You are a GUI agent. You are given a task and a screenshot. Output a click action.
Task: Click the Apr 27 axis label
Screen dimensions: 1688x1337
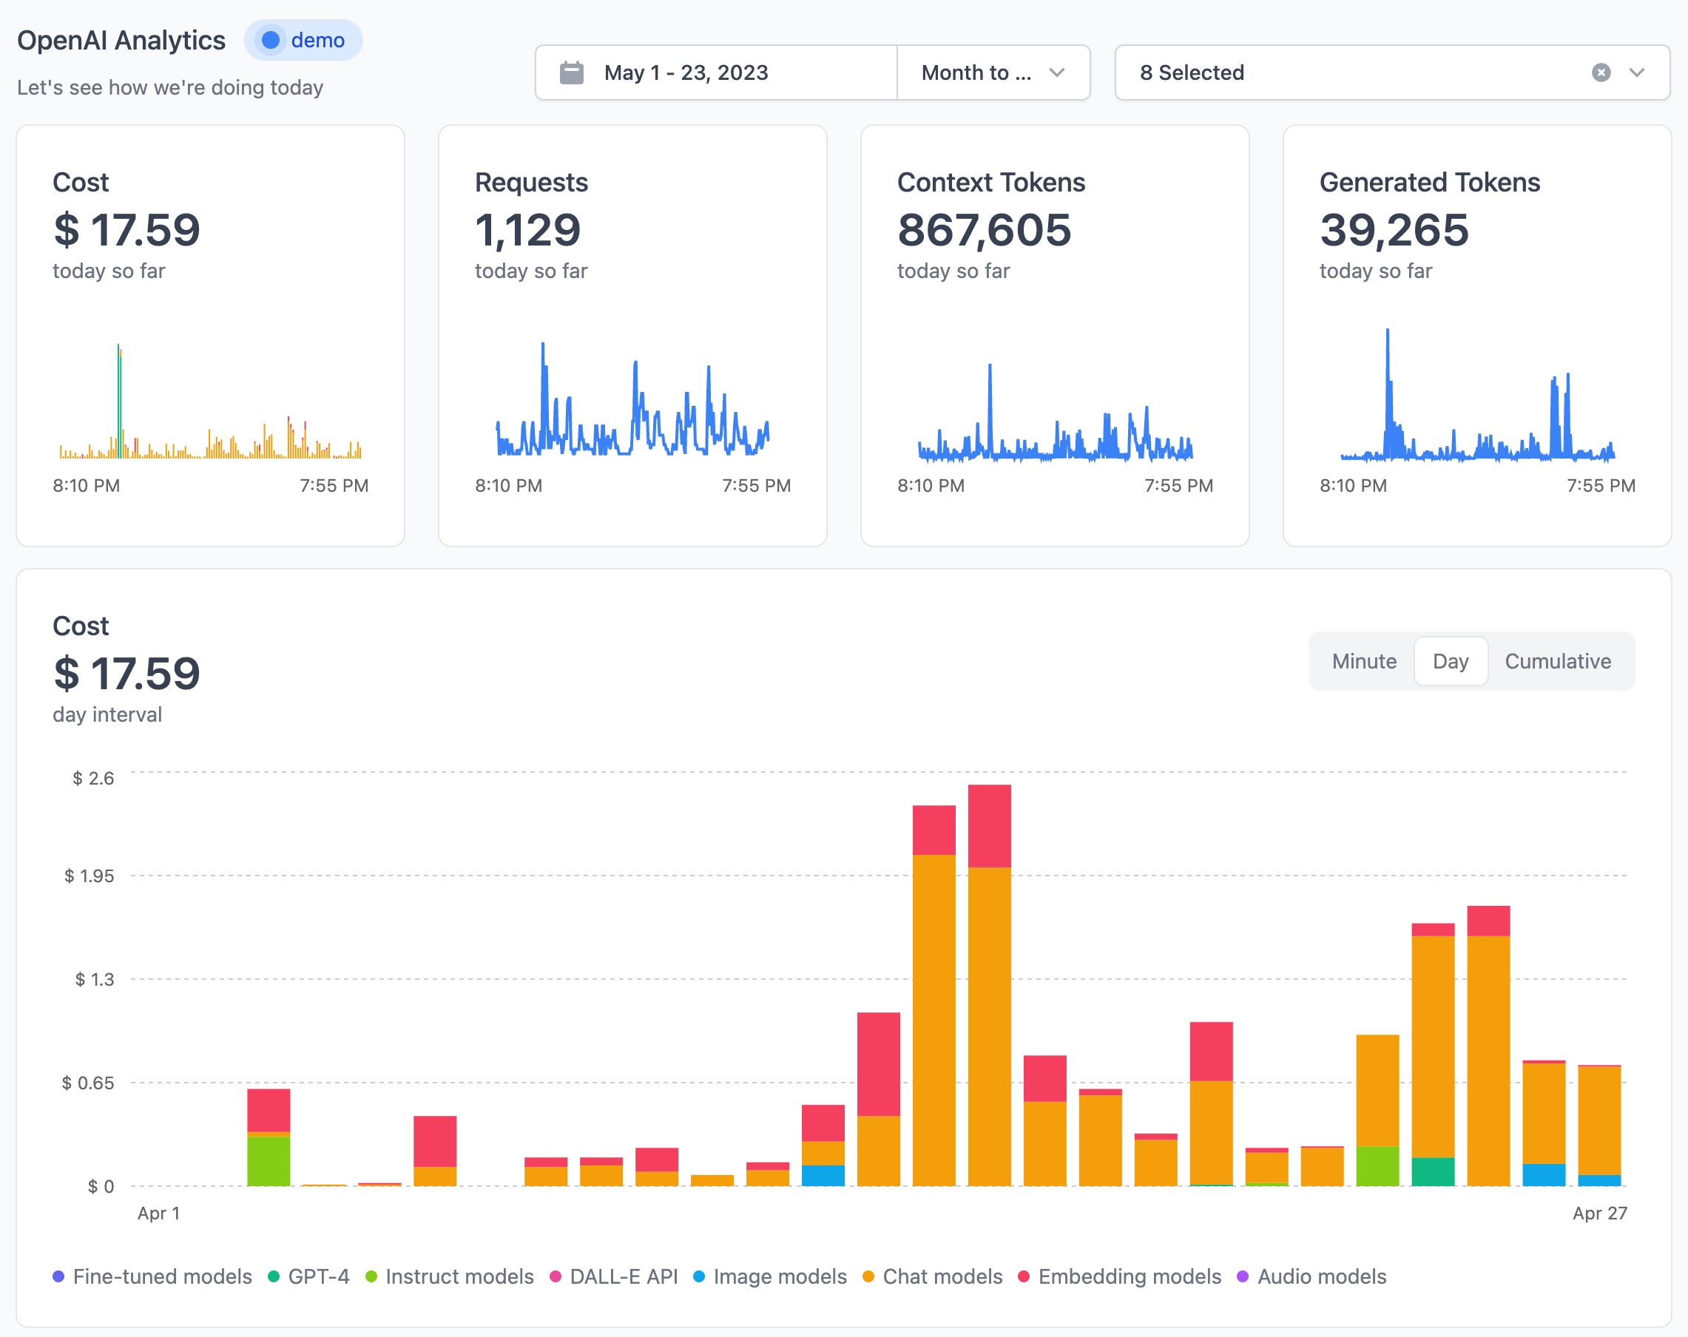1599,1214
